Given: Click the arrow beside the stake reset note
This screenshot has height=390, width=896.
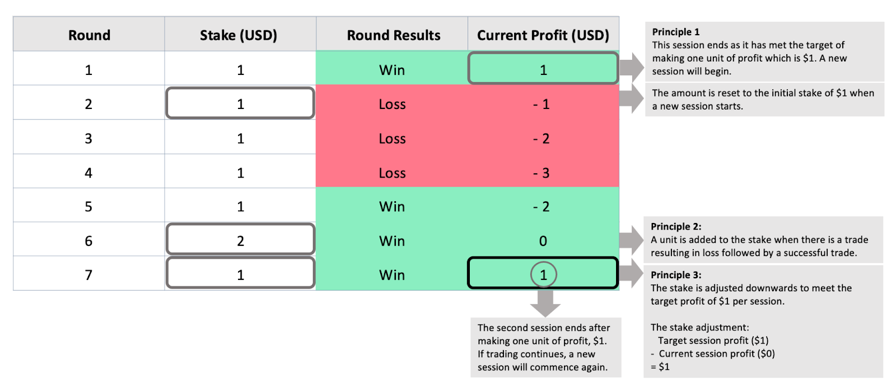Looking at the screenshot, I should [x=632, y=99].
